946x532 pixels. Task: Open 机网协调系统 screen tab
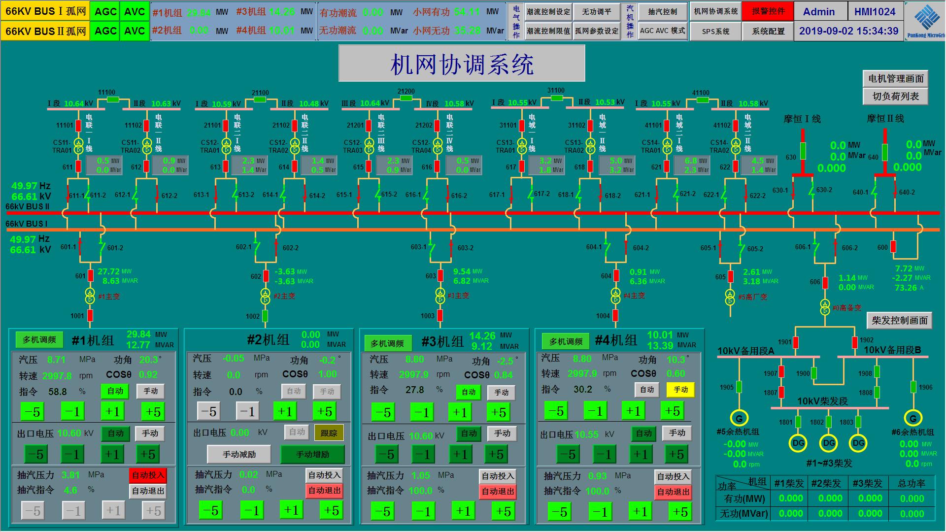click(x=716, y=11)
